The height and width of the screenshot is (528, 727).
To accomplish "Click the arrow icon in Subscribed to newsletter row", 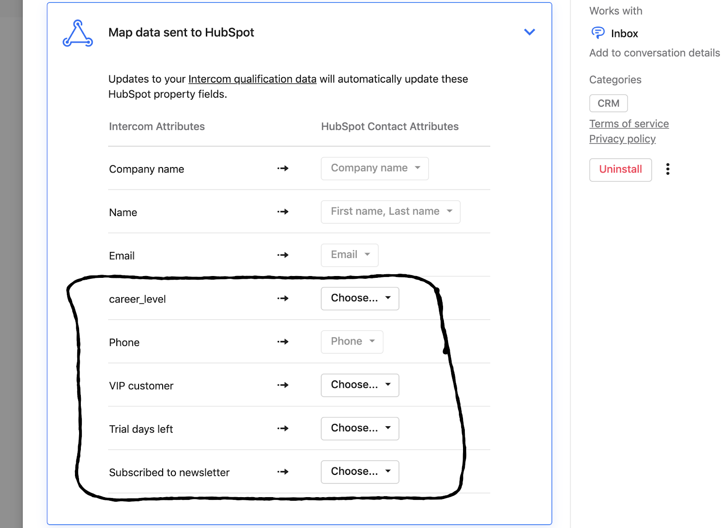I will click(283, 472).
